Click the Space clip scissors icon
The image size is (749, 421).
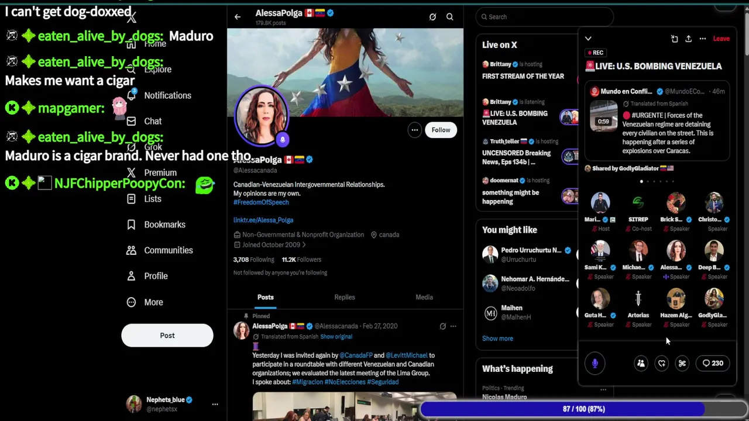[x=682, y=364]
